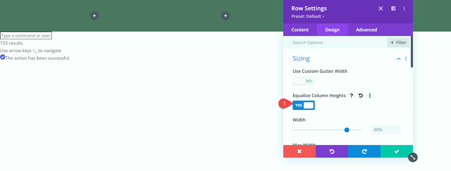The image size is (451, 171).
Task: Save changes with the green checkmark
Action: [397, 151]
